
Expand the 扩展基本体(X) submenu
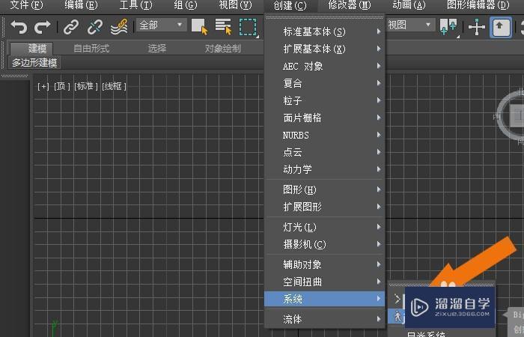coord(325,49)
